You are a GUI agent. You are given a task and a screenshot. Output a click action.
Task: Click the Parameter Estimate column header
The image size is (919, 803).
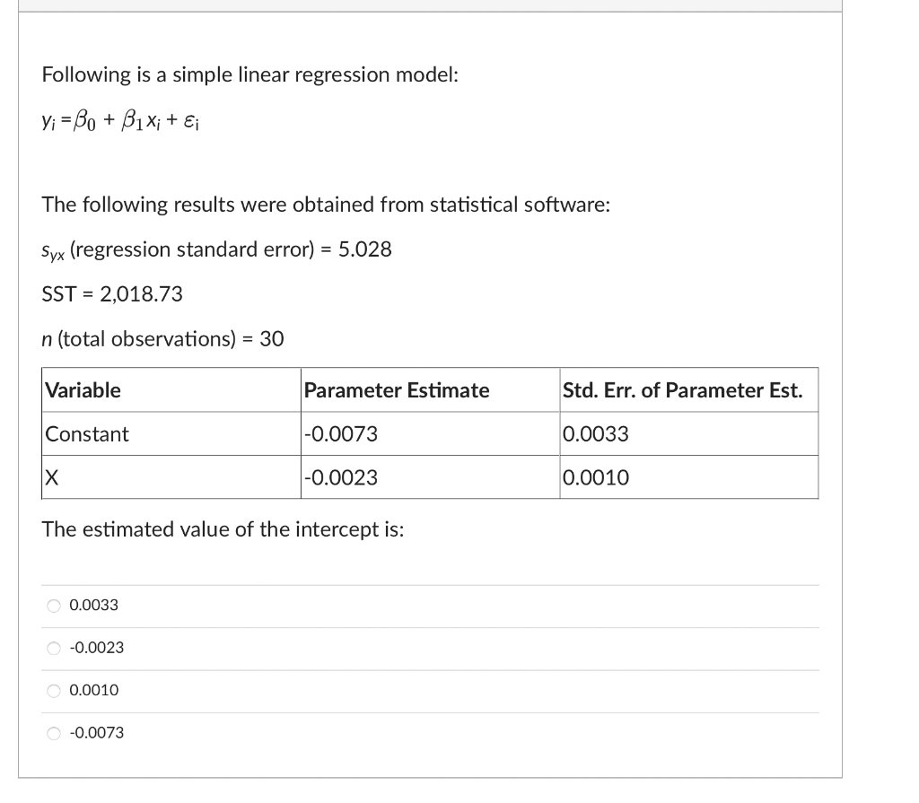point(430,389)
